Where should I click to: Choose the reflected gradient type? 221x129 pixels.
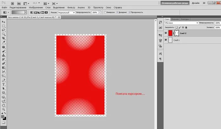click(x=43, y=12)
